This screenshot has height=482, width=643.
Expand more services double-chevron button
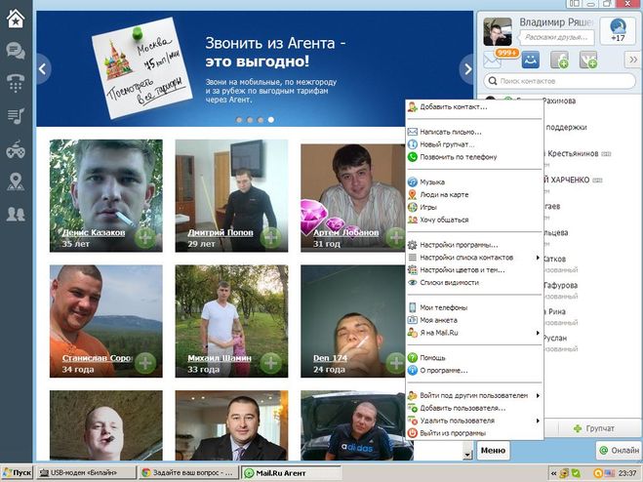tap(633, 60)
